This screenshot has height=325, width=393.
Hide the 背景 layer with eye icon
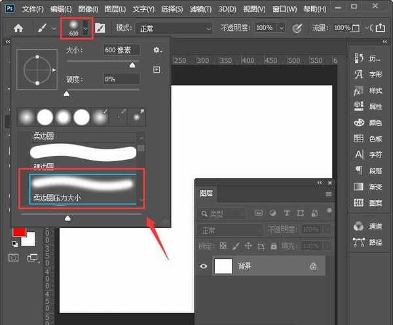[204, 266]
